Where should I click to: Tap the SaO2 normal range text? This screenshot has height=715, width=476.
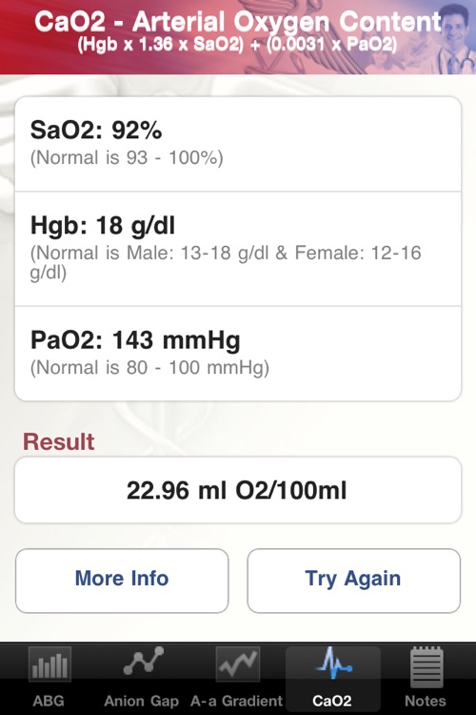(x=127, y=158)
